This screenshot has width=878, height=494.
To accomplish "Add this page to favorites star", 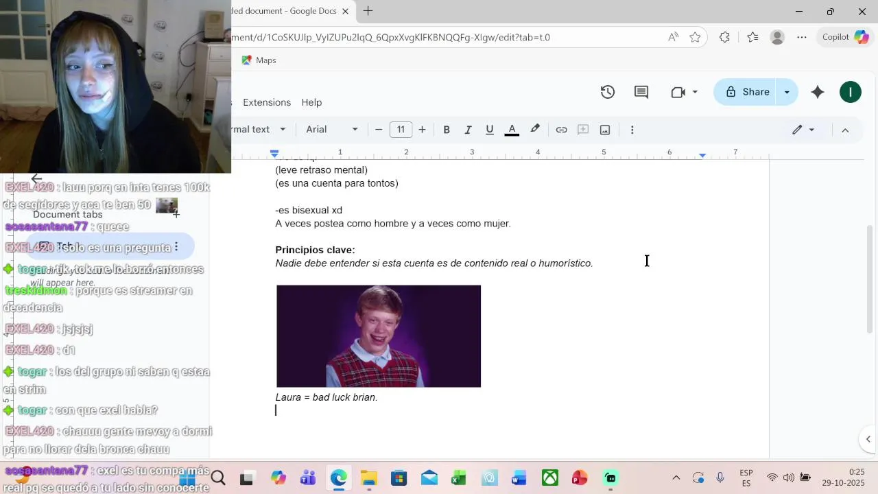I will click(695, 37).
